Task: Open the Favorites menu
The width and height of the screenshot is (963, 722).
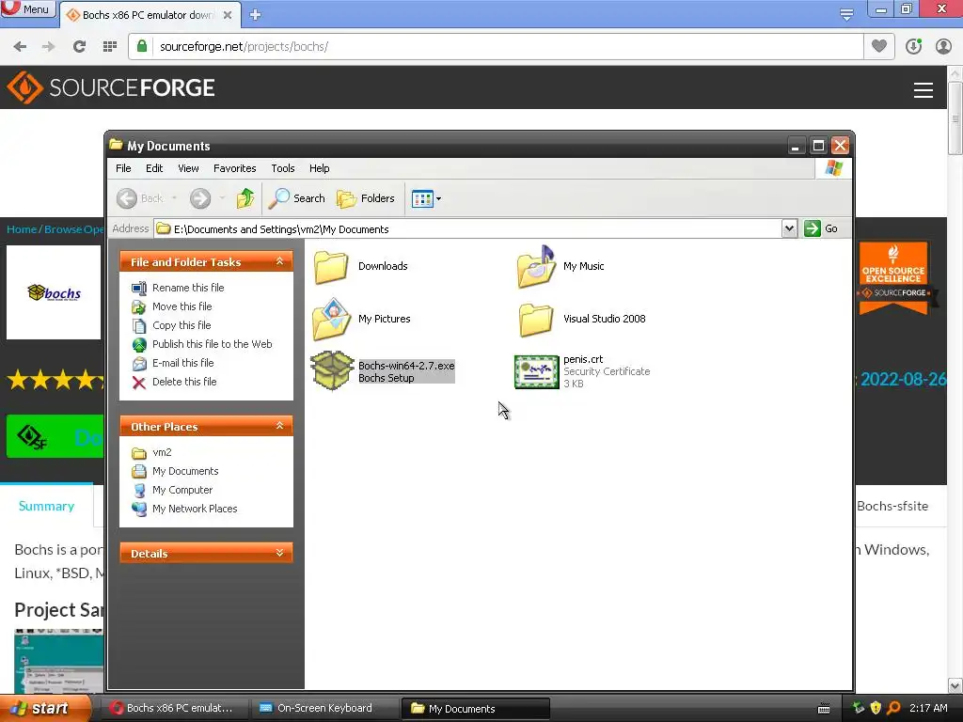Action: (x=234, y=168)
